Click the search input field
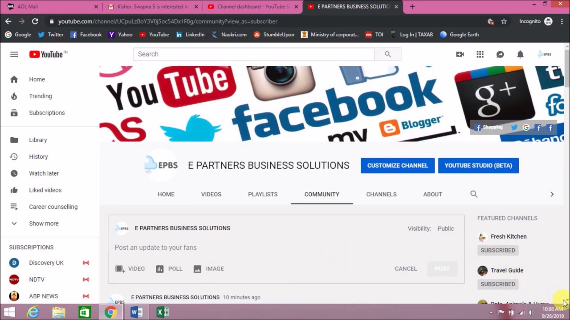This screenshot has height=320, width=570. (254, 54)
